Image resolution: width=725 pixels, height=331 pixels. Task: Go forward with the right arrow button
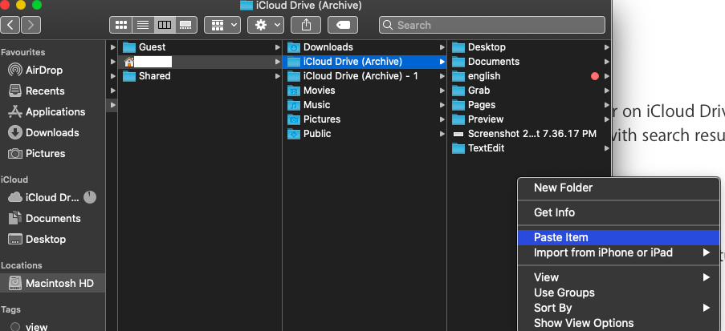(31, 25)
